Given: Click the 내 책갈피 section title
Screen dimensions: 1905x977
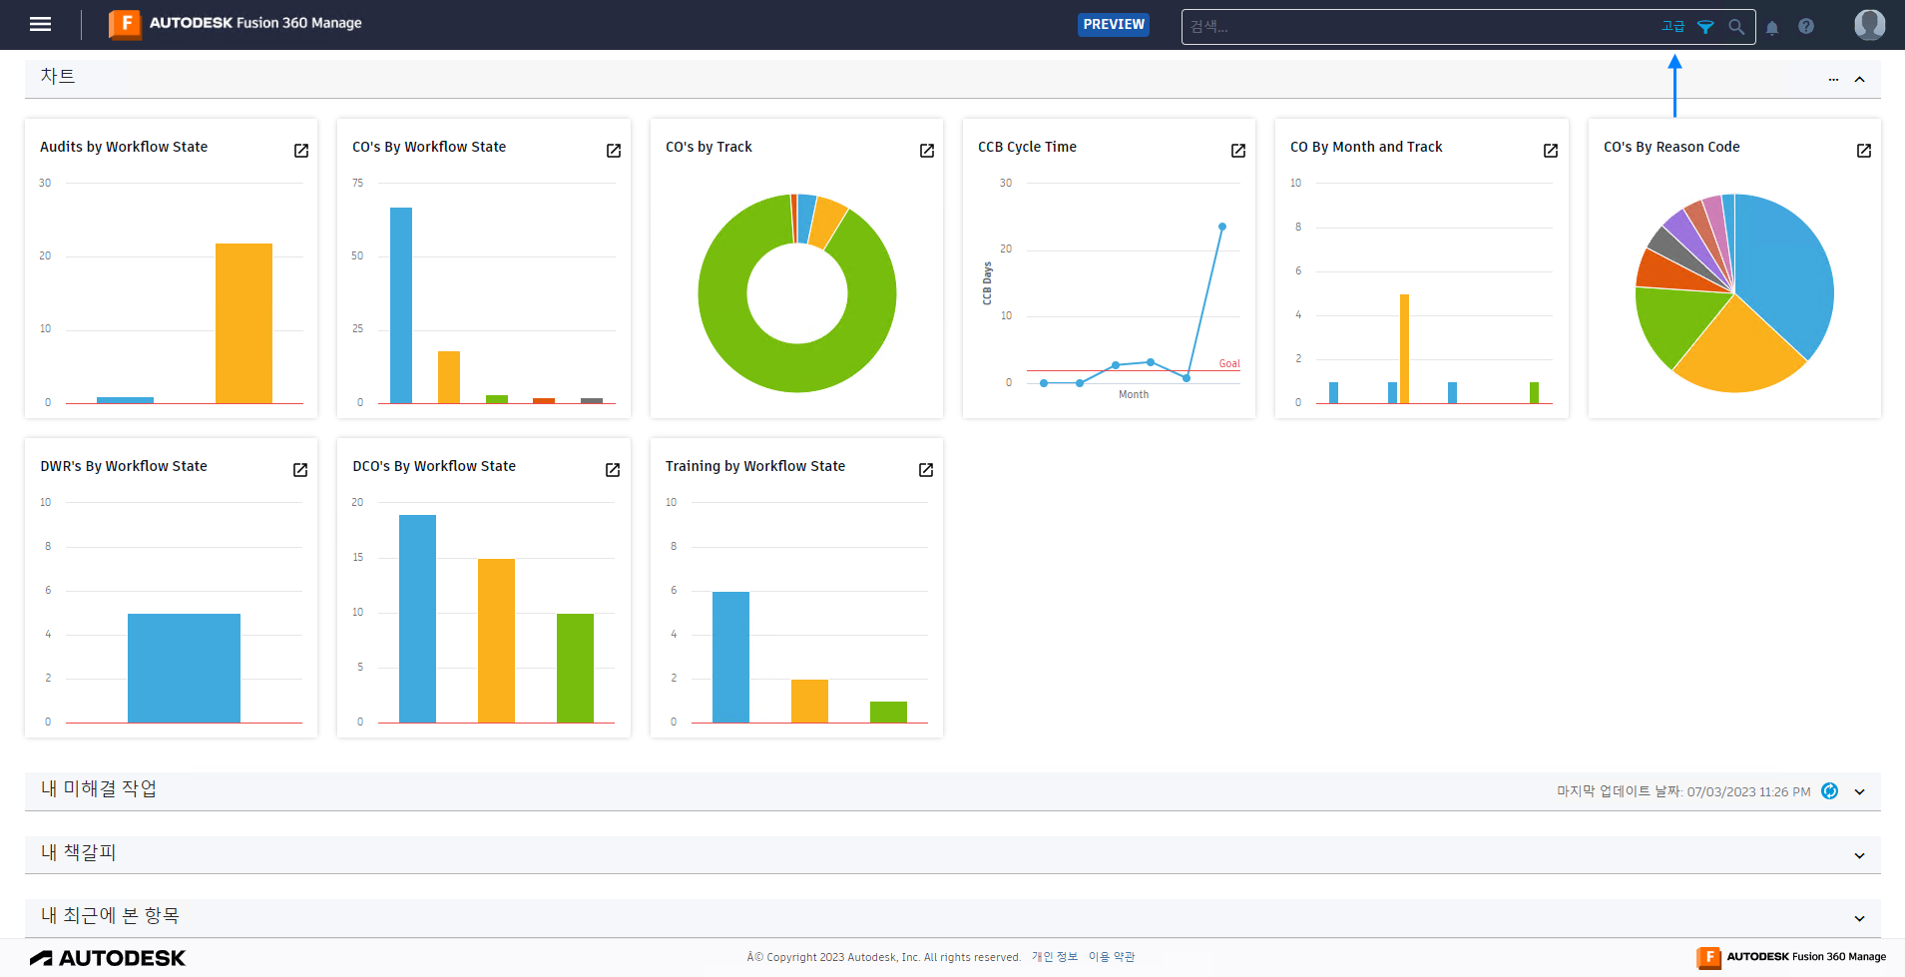Looking at the screenshot, I should pyautogui.click(x=79, y=853).
